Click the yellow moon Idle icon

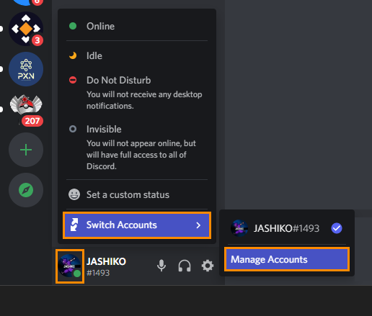tap(73, 55)
